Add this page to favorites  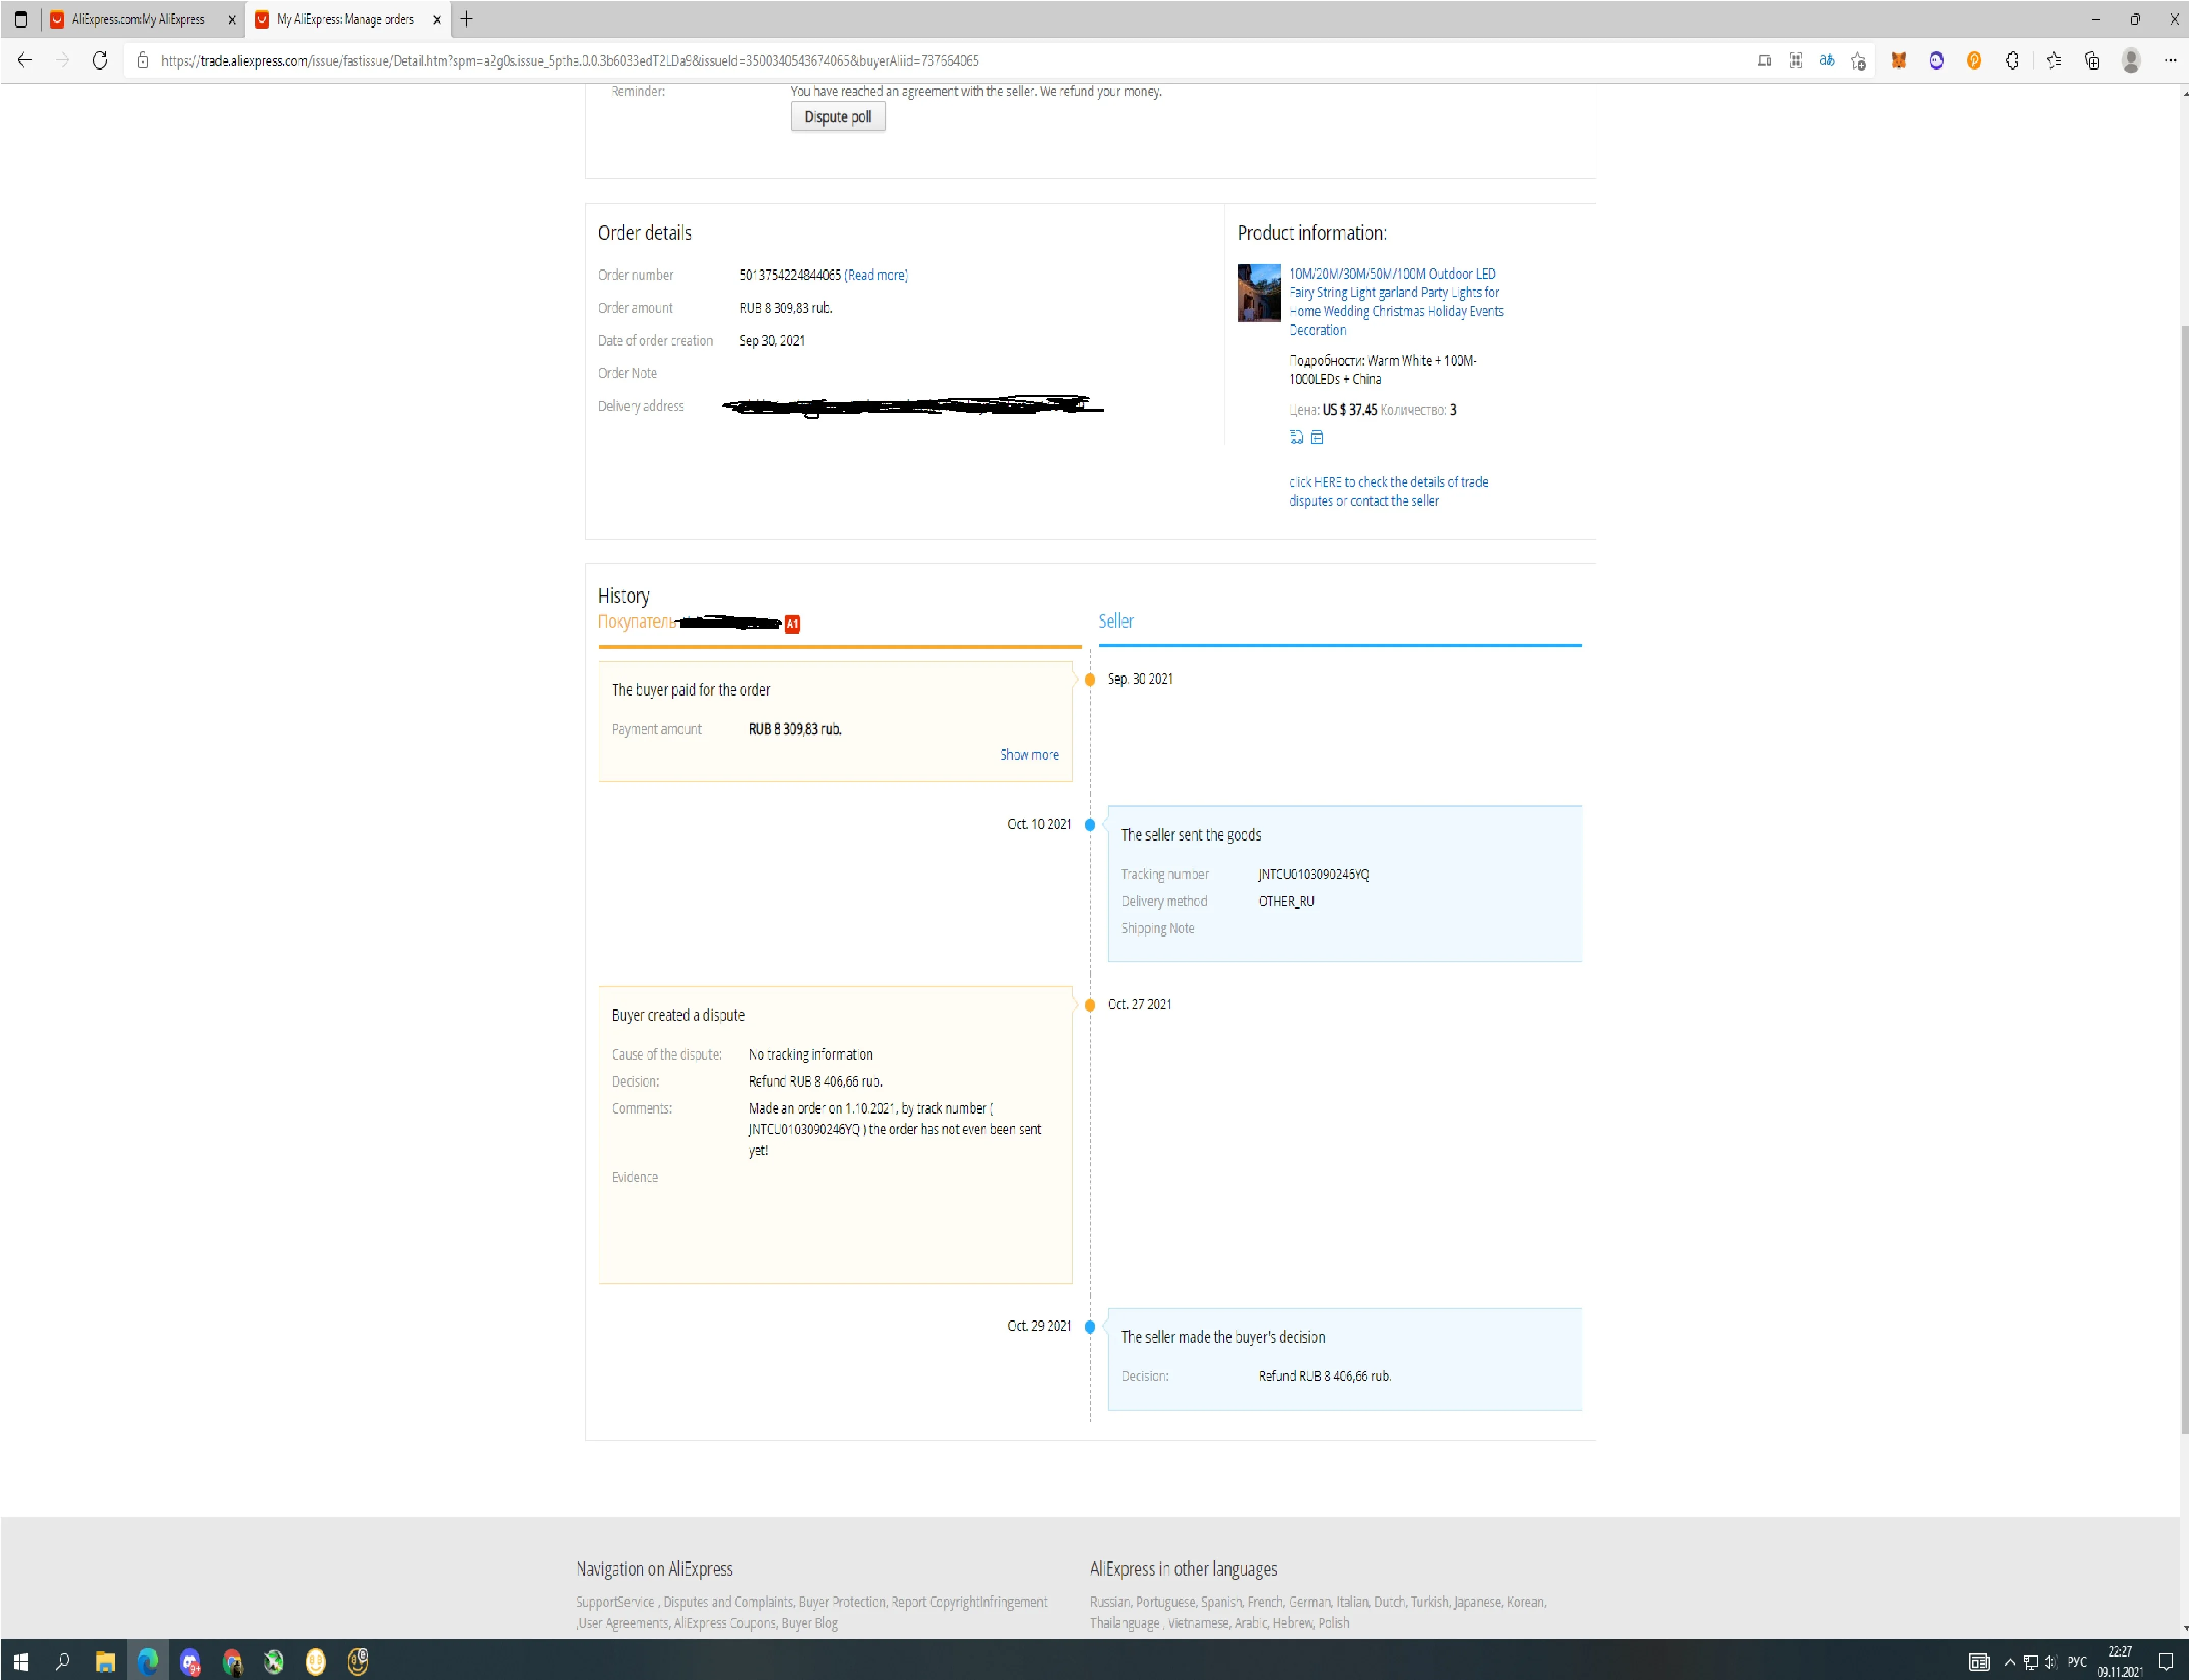pos(1858,61)
